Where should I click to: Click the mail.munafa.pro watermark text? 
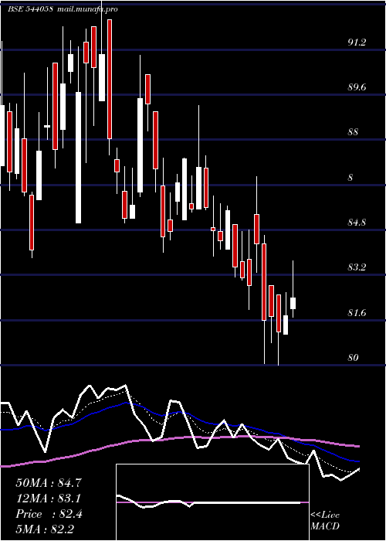[86, 9]
